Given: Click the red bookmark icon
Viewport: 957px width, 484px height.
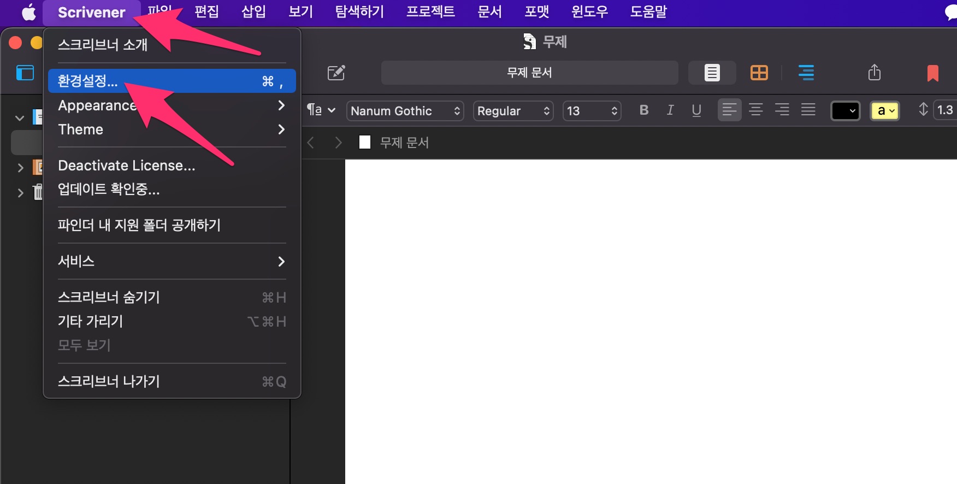Looking at the screenshot, I should coord(932,73).
